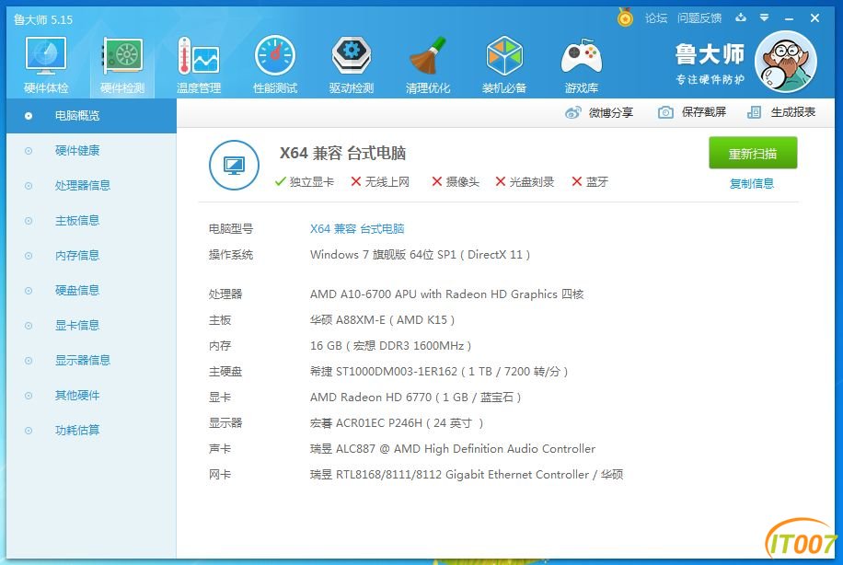Click the download tray icon beside 问题反馈
The image size is (843, 565).
741,17
